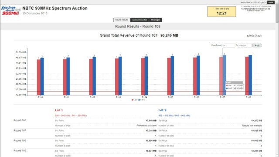Open the Round Results tab
Screen dimensions: 279x157
pos(122,20)
